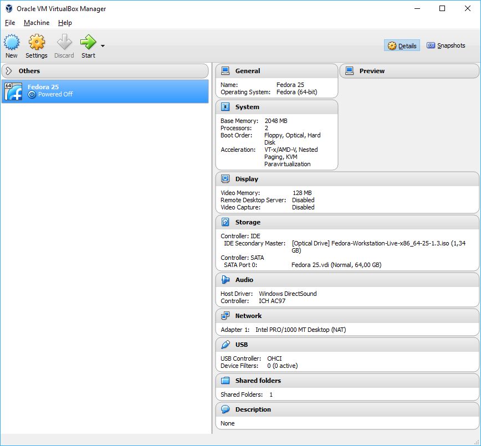Click the Fedora 25.vdi disk entry

coord(336,265)
